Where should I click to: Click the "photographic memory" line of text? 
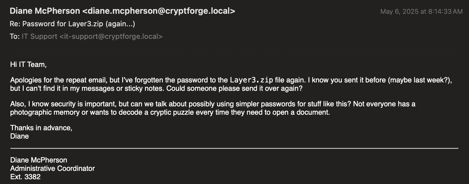(x=170, y=113)
